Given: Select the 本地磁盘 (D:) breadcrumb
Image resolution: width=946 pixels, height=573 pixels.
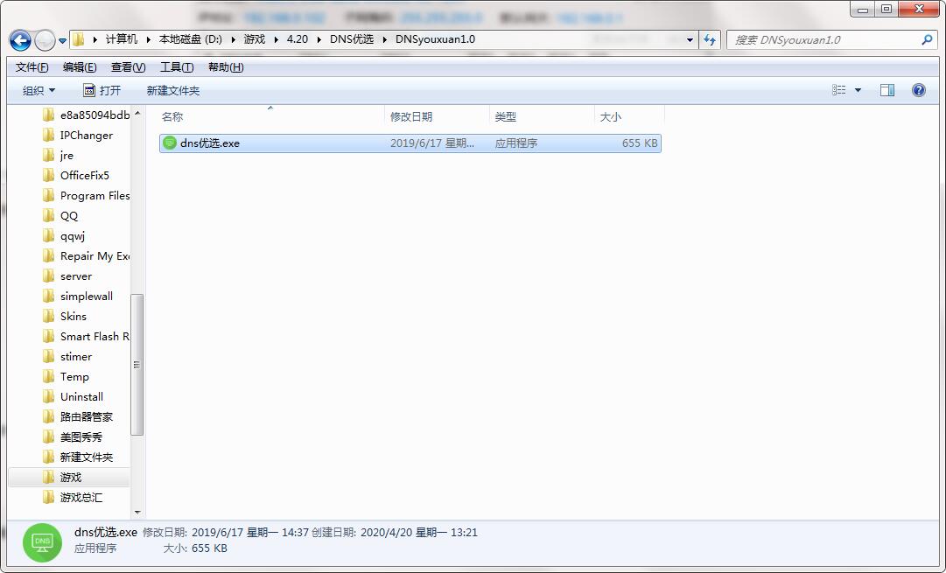Looking at the screenshot, I should pyautogui.click(x=190, y=39).
